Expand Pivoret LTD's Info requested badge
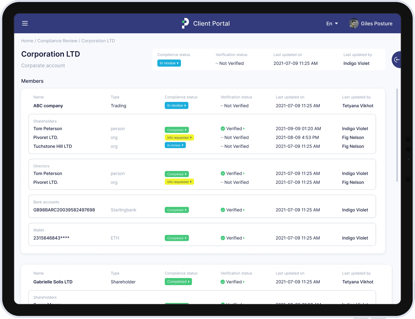This screenshot has height=319, width=415. (x=179, y=137)
